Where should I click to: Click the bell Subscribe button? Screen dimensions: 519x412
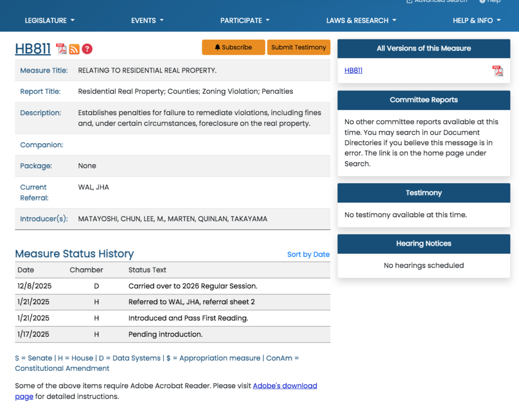[233, 47]
